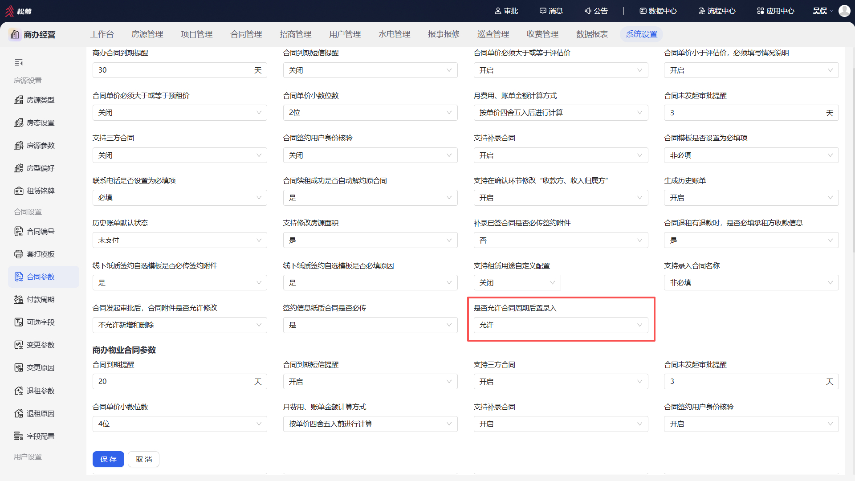Image resolution: width=855 pixels, height=481 pixels.
Task: Click the 变更参数 sidebar icon
Action: coord(19,345)
